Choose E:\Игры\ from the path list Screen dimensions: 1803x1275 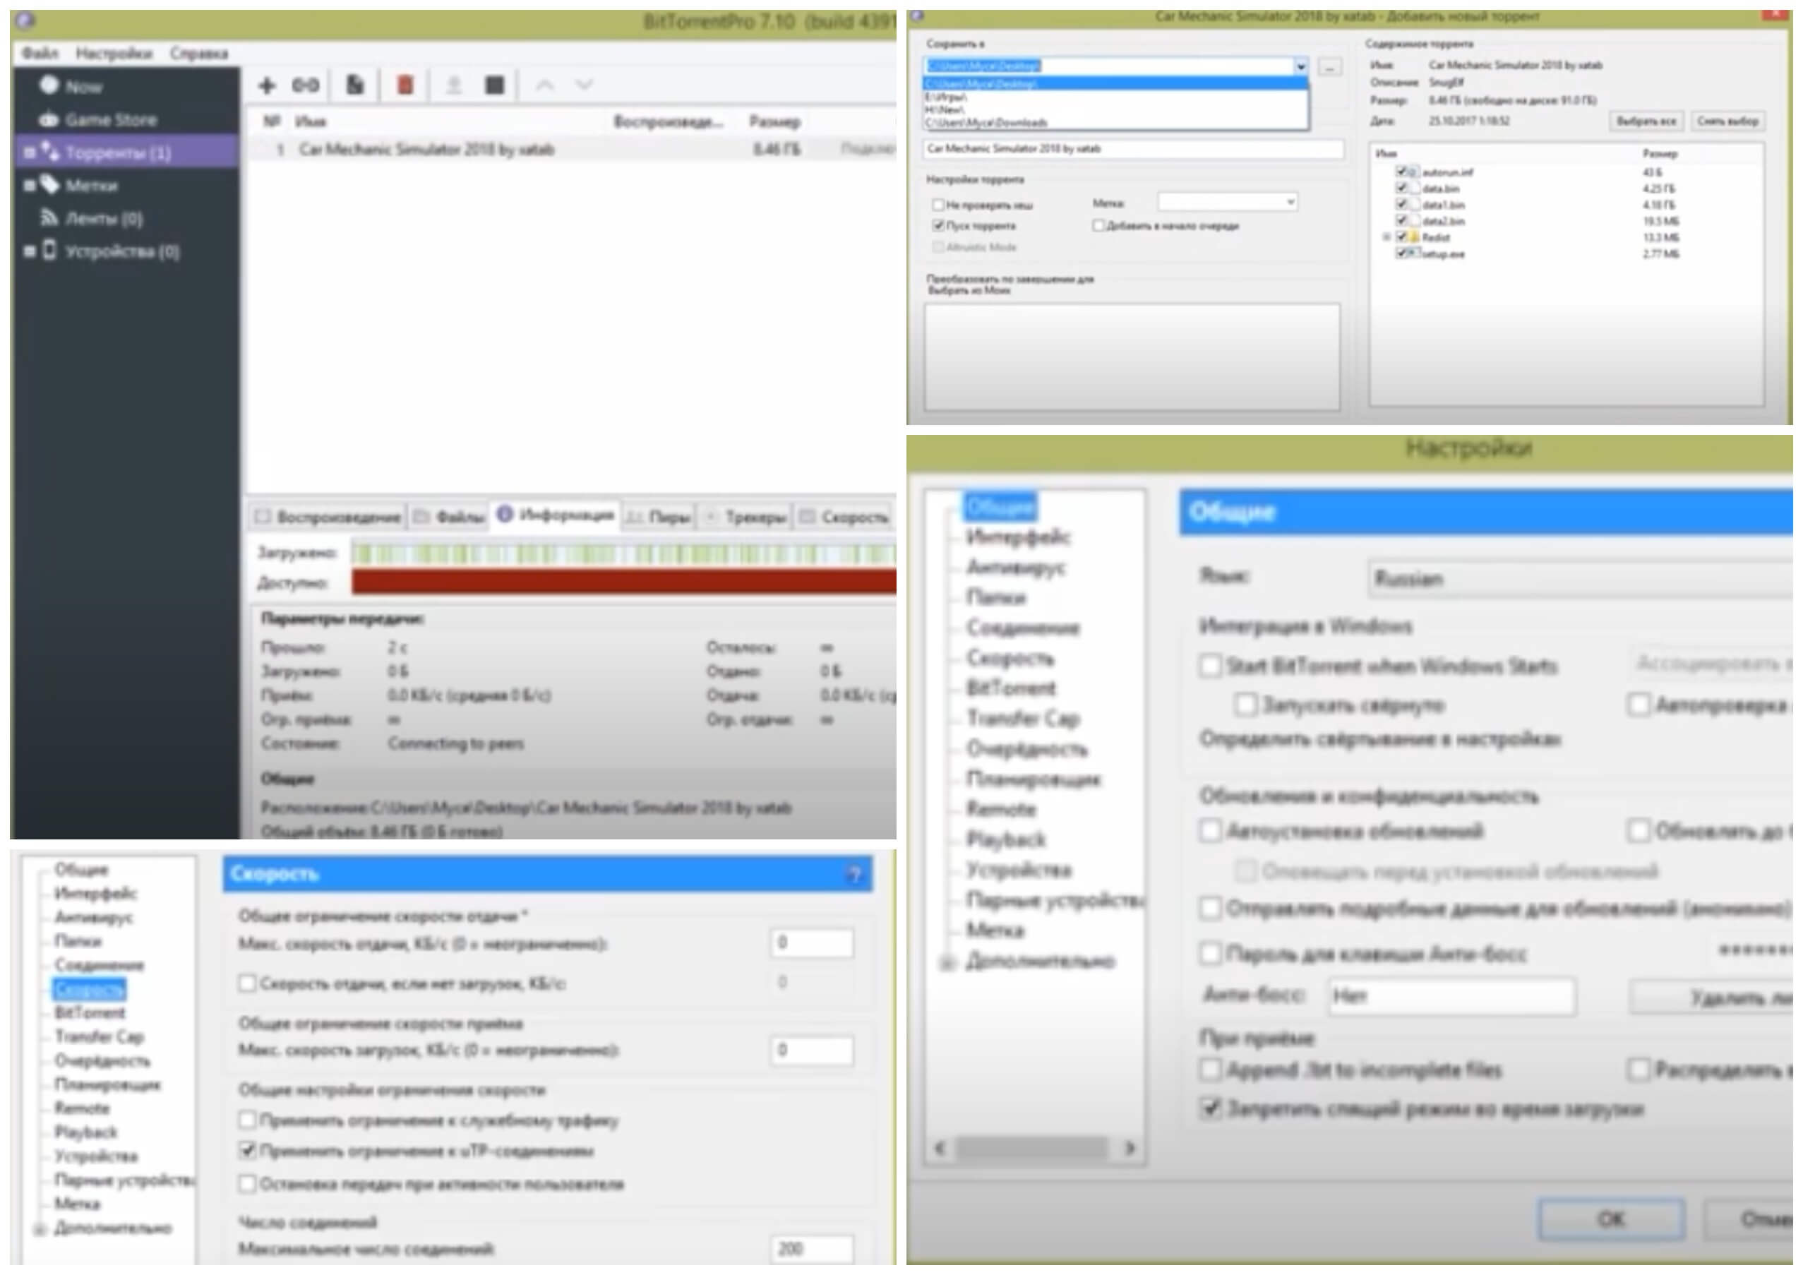click(1115, 97)
